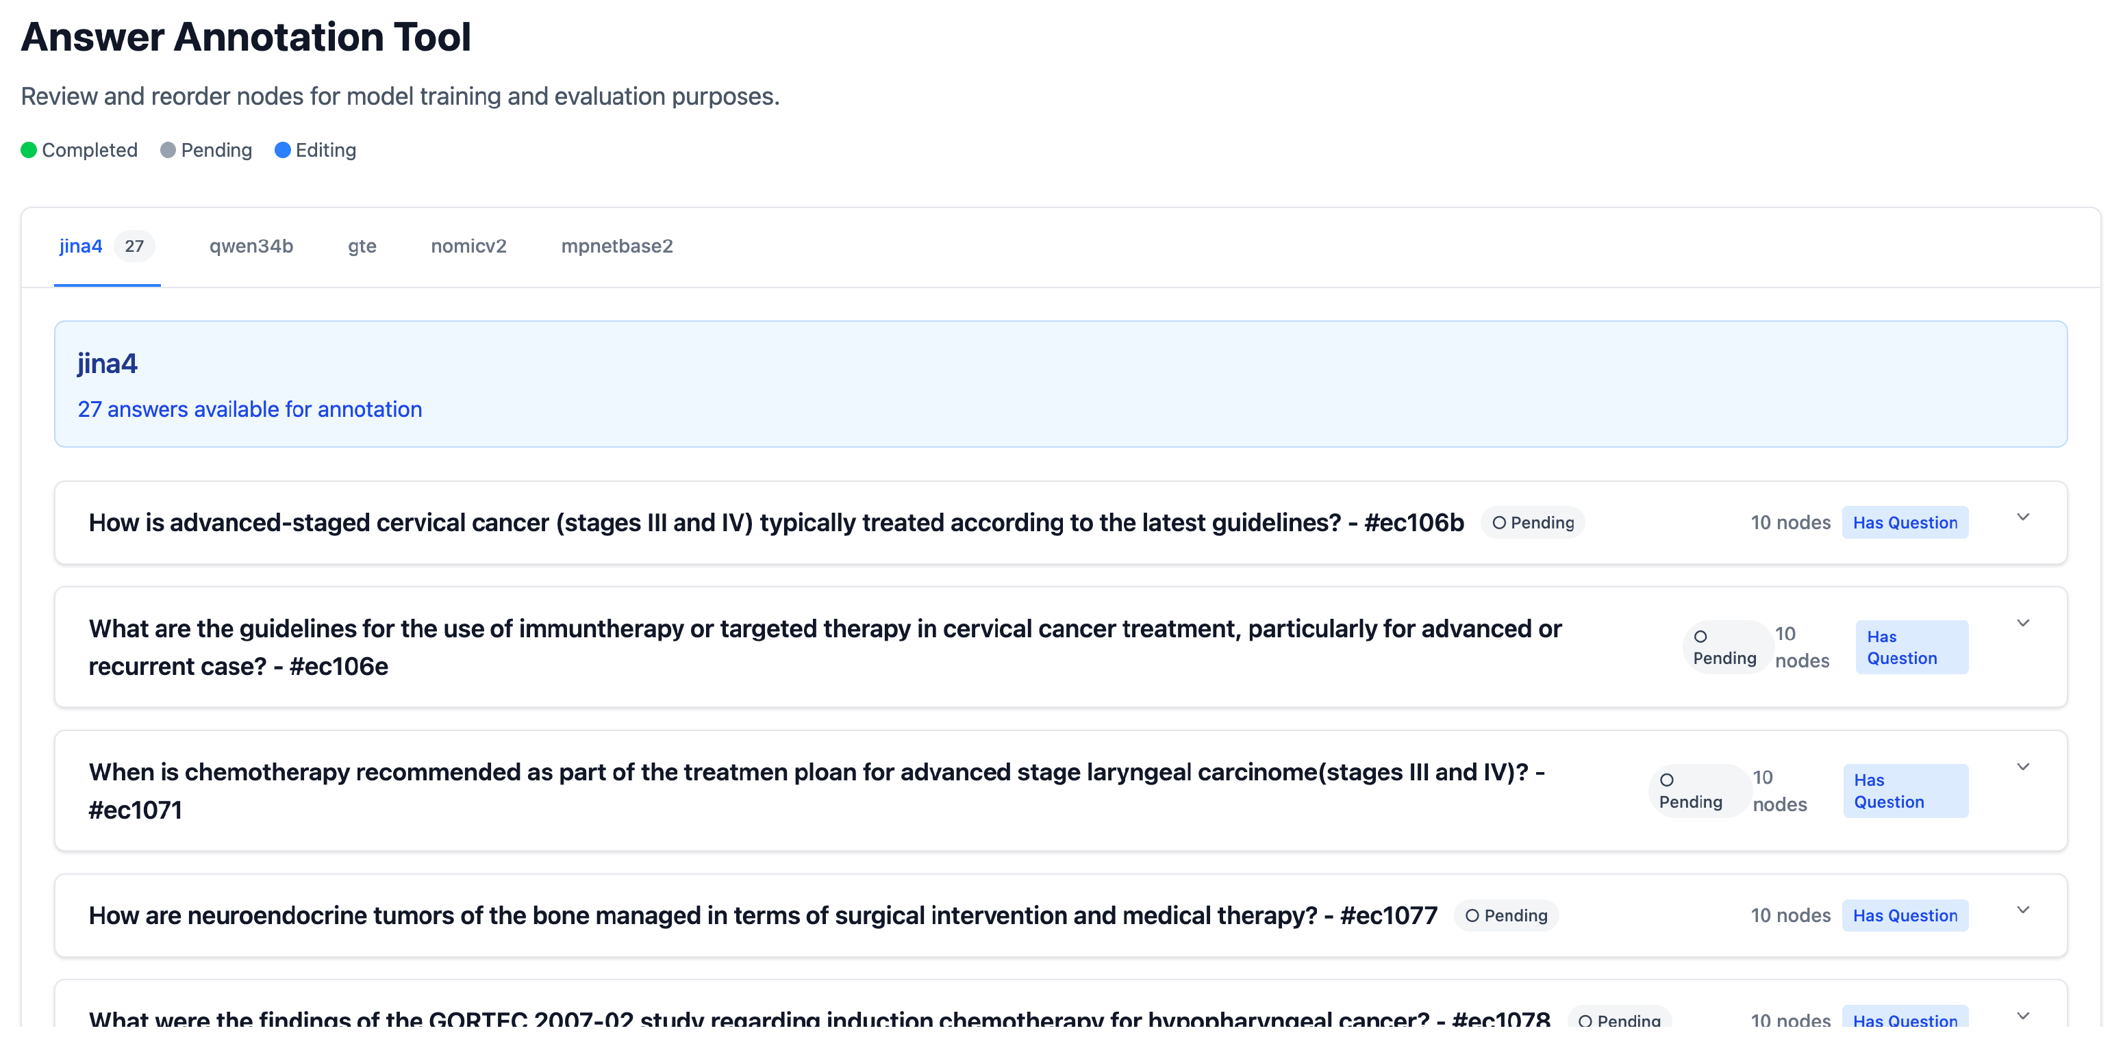Switch to the qwen34b tab

[x=251, y=246]
